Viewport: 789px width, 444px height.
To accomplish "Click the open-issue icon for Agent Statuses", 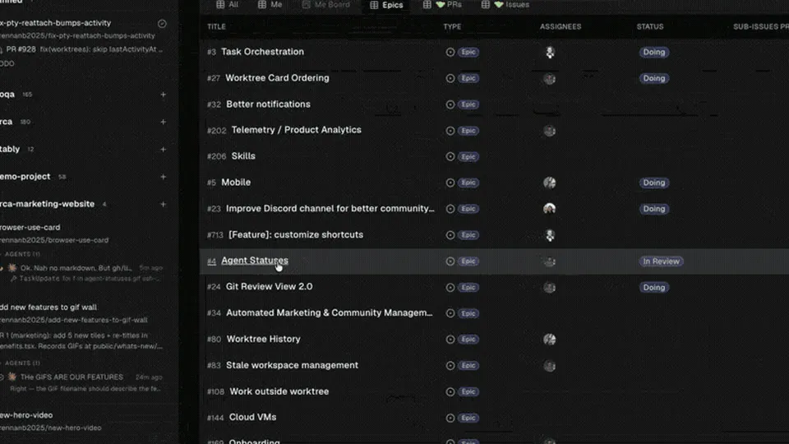I will point(450,261).
